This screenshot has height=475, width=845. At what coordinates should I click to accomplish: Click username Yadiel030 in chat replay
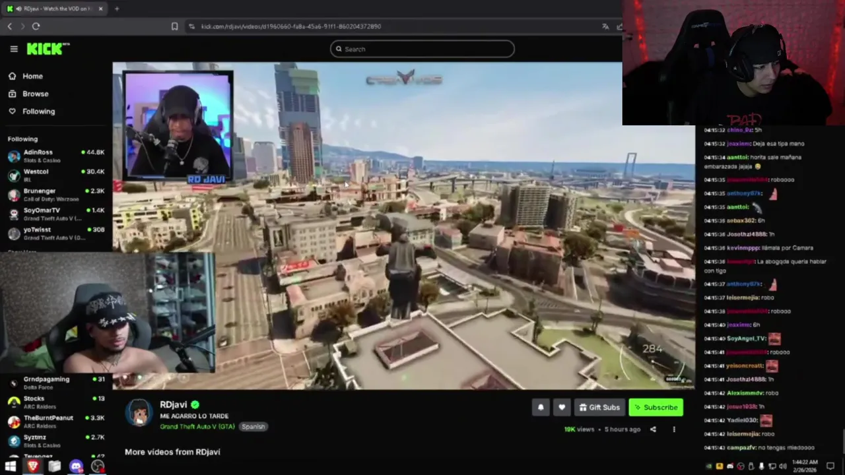point(742,420)
